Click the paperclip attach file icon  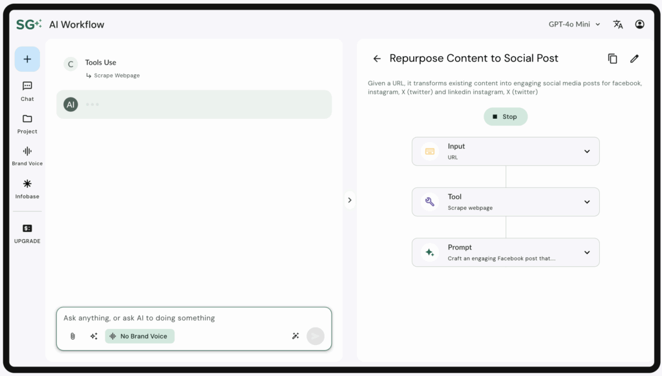[x=73, y=336]
